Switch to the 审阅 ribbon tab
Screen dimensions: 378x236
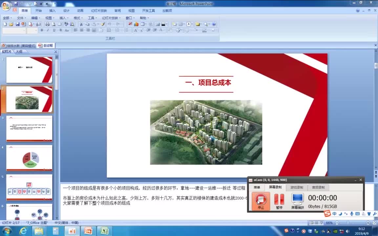(118, 10)
